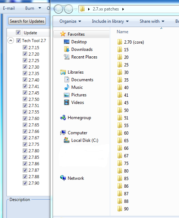Open Downloads in Favorites
This screenshot has width=179, height=218.
(x=82, y=49)
